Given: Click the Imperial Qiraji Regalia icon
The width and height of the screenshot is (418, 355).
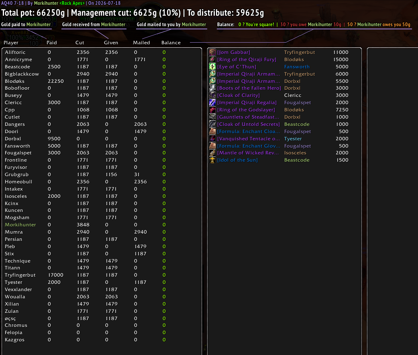Looking at the screenshot, I should point(212,103).
